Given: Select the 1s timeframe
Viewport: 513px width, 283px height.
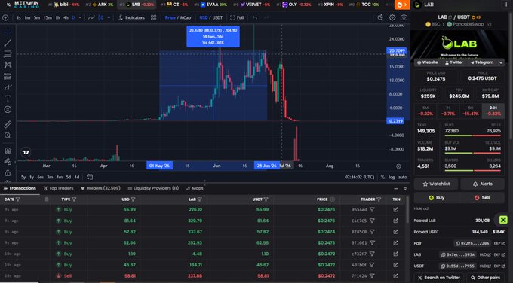Looking at the screenshot, I should 19,17.
